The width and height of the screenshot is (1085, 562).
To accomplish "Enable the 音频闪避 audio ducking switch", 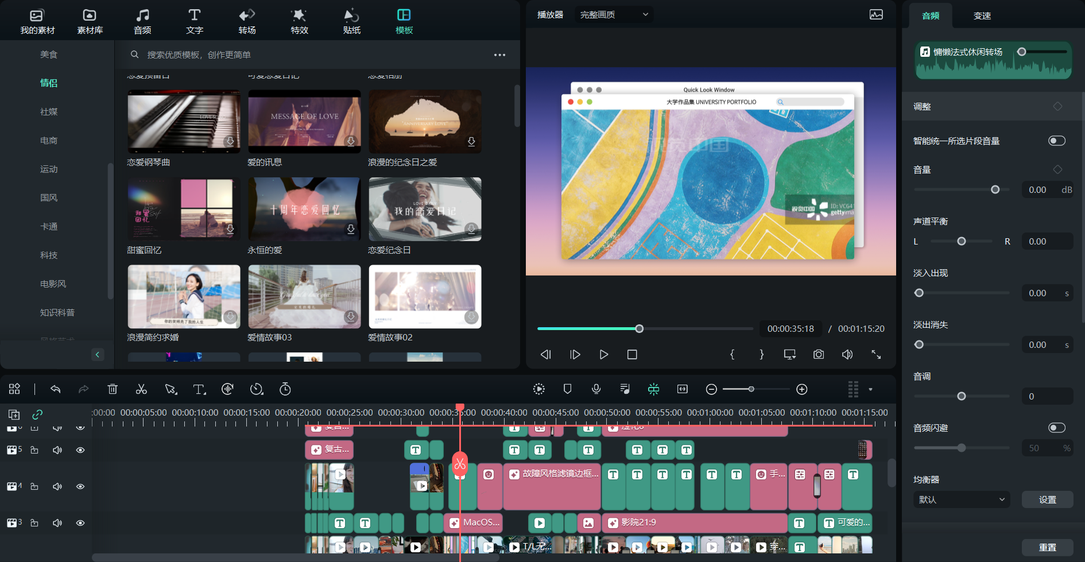I will coord(1056,428).
